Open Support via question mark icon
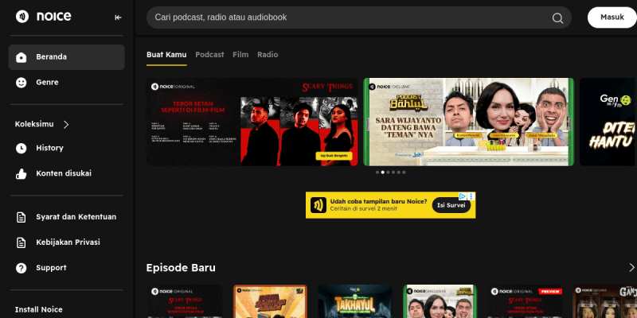 point(21,268)
